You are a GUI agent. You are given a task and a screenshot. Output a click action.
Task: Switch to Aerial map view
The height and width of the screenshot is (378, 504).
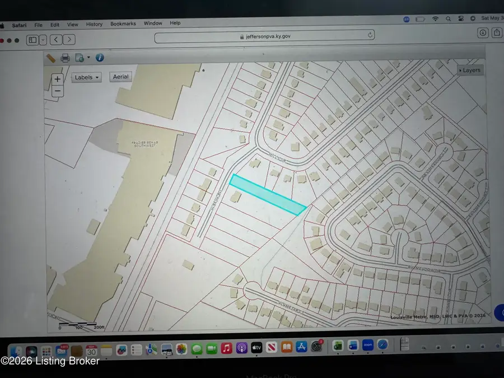click(x=120, y=77)
